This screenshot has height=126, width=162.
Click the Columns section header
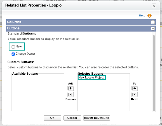click(81, 22)
